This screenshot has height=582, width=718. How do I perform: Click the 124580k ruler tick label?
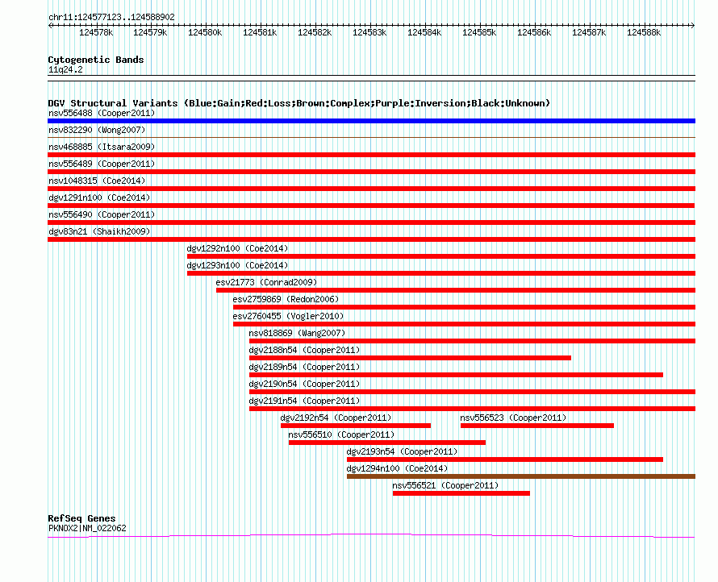(x=205, y=32)
